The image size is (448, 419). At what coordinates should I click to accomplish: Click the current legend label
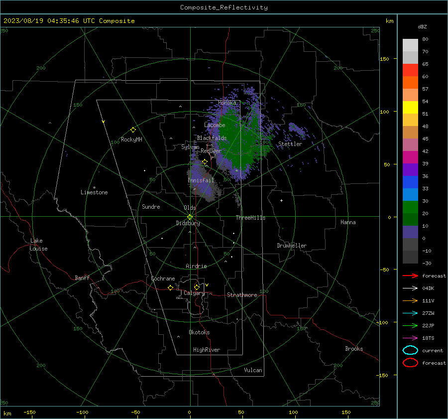click(433, 350)
